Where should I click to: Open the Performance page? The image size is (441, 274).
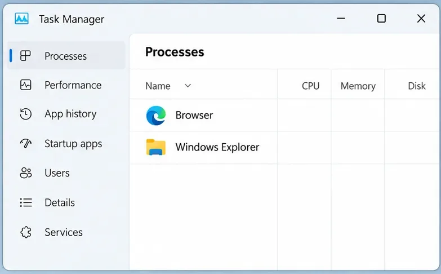click(66, 85)
